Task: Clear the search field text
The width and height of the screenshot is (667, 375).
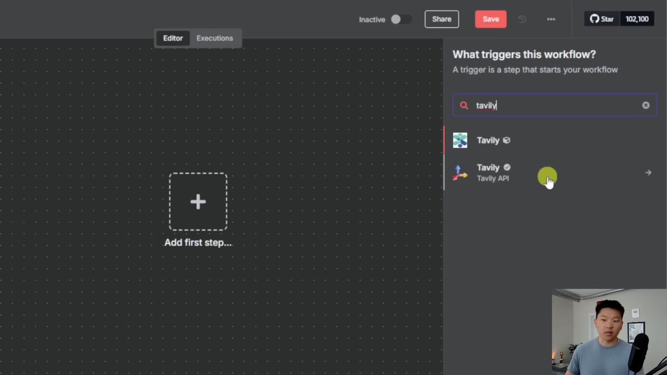Action: click(x=646, y=105)
